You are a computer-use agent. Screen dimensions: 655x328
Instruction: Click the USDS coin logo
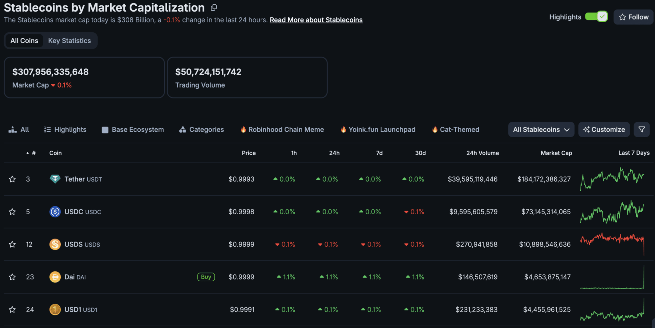(x=55, y=245)
